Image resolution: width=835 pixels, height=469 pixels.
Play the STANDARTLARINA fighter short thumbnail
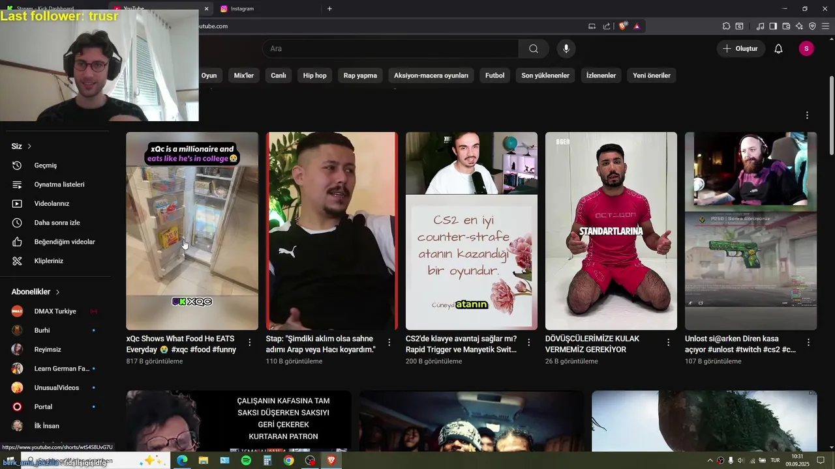[x=611, y=231]
